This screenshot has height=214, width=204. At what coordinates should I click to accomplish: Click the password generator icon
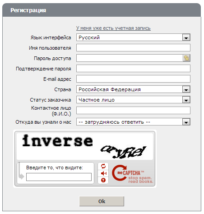point(186,58)
